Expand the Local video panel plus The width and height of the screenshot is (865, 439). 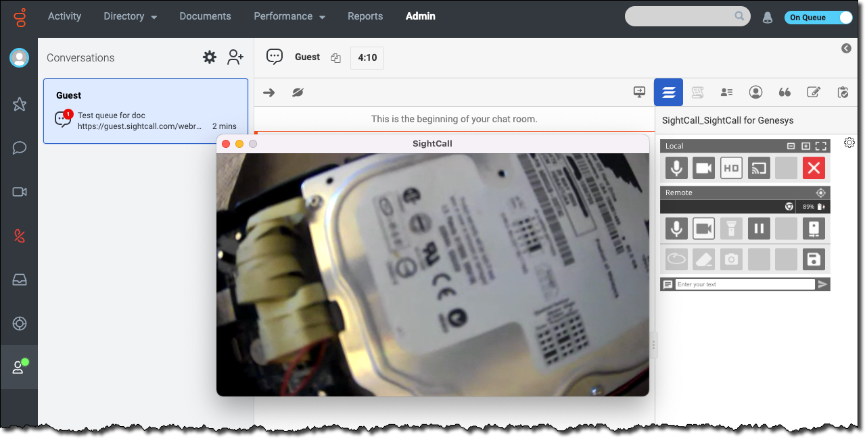[805, 146]
